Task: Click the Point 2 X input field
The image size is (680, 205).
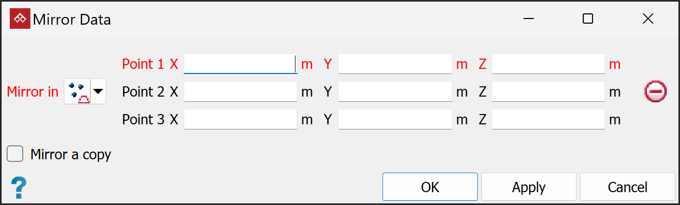Action: [x=240, y=92]
